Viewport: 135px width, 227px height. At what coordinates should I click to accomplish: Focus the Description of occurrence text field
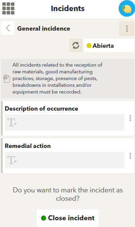[64, 122]
